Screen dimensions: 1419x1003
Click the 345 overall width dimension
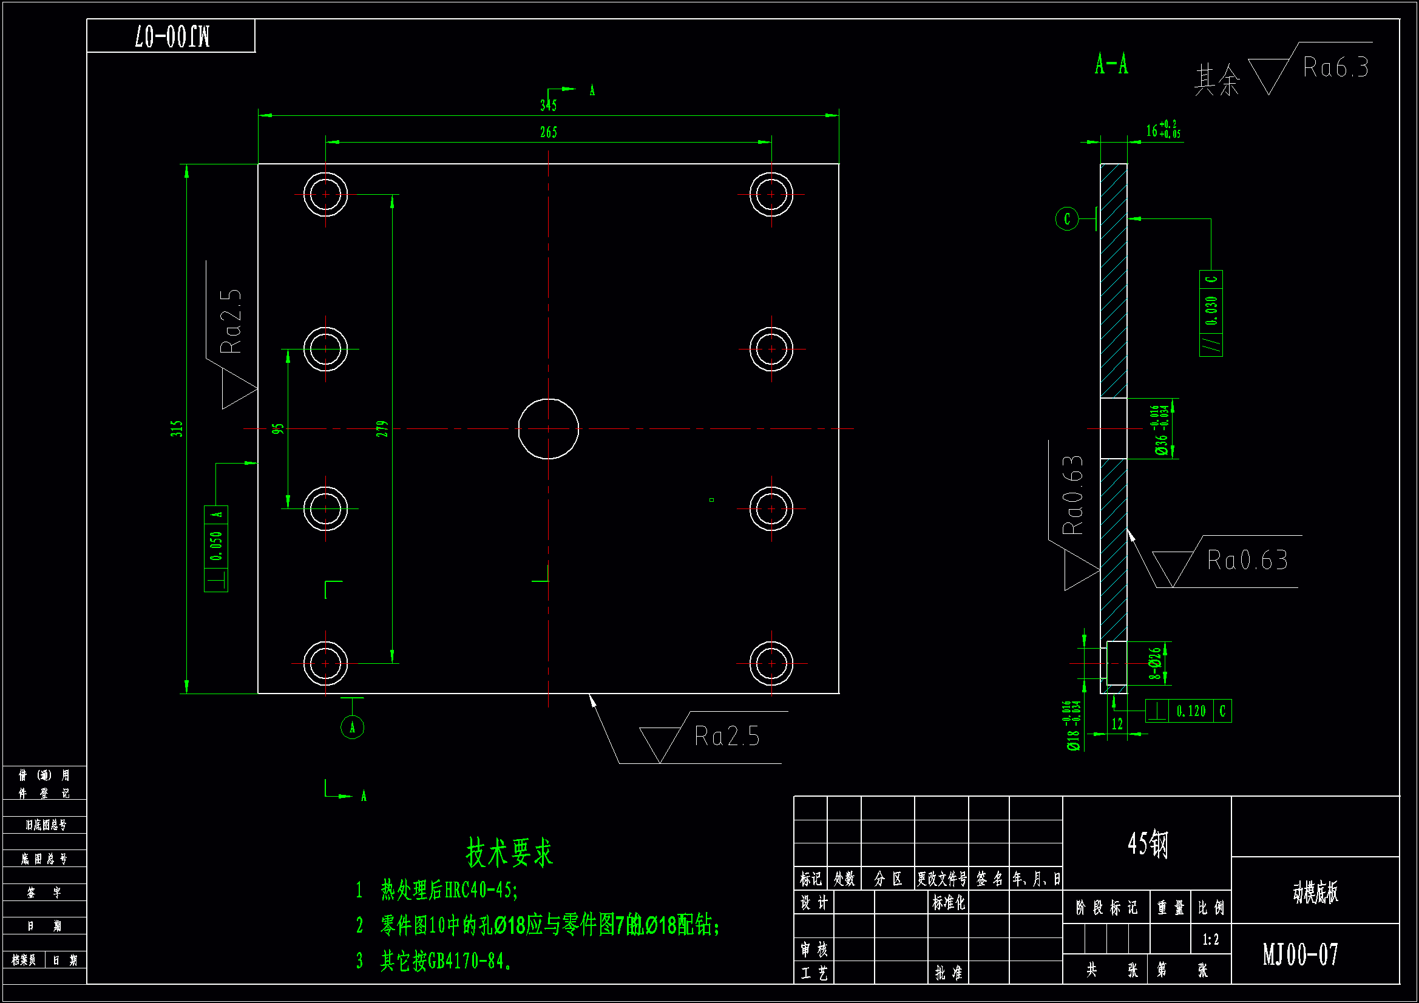point(548,106)
